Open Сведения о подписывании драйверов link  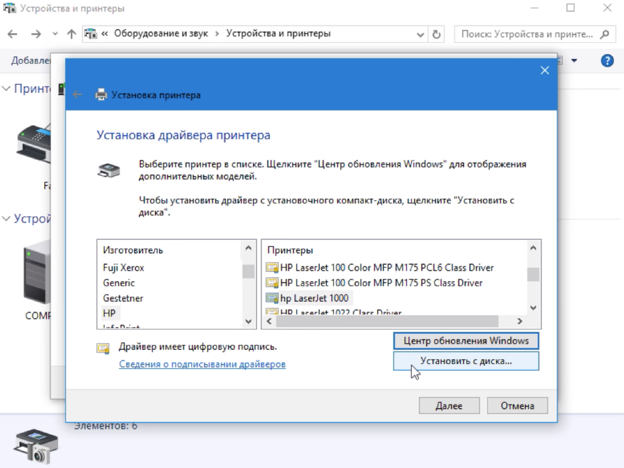click(x=202, y=364)
